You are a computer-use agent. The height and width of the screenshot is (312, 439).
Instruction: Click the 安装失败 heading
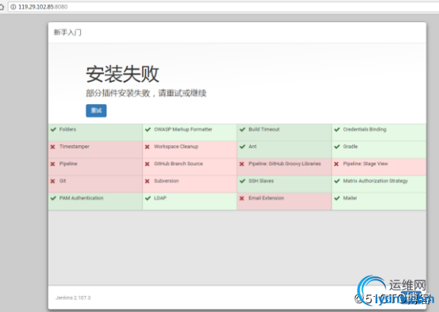[x=122, y=74]
